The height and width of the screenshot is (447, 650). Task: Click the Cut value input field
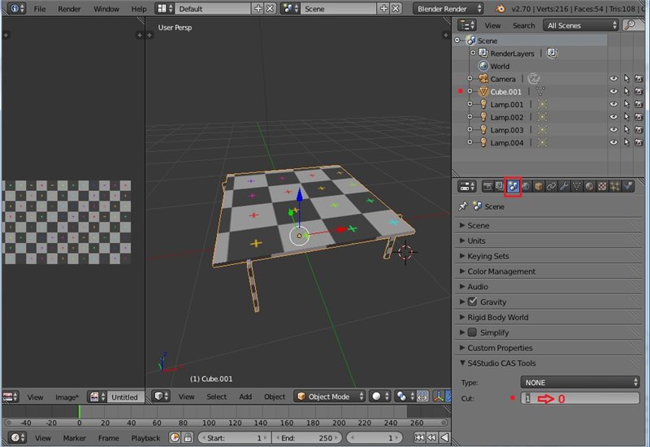pyautogui.click(x=579, y=398)
